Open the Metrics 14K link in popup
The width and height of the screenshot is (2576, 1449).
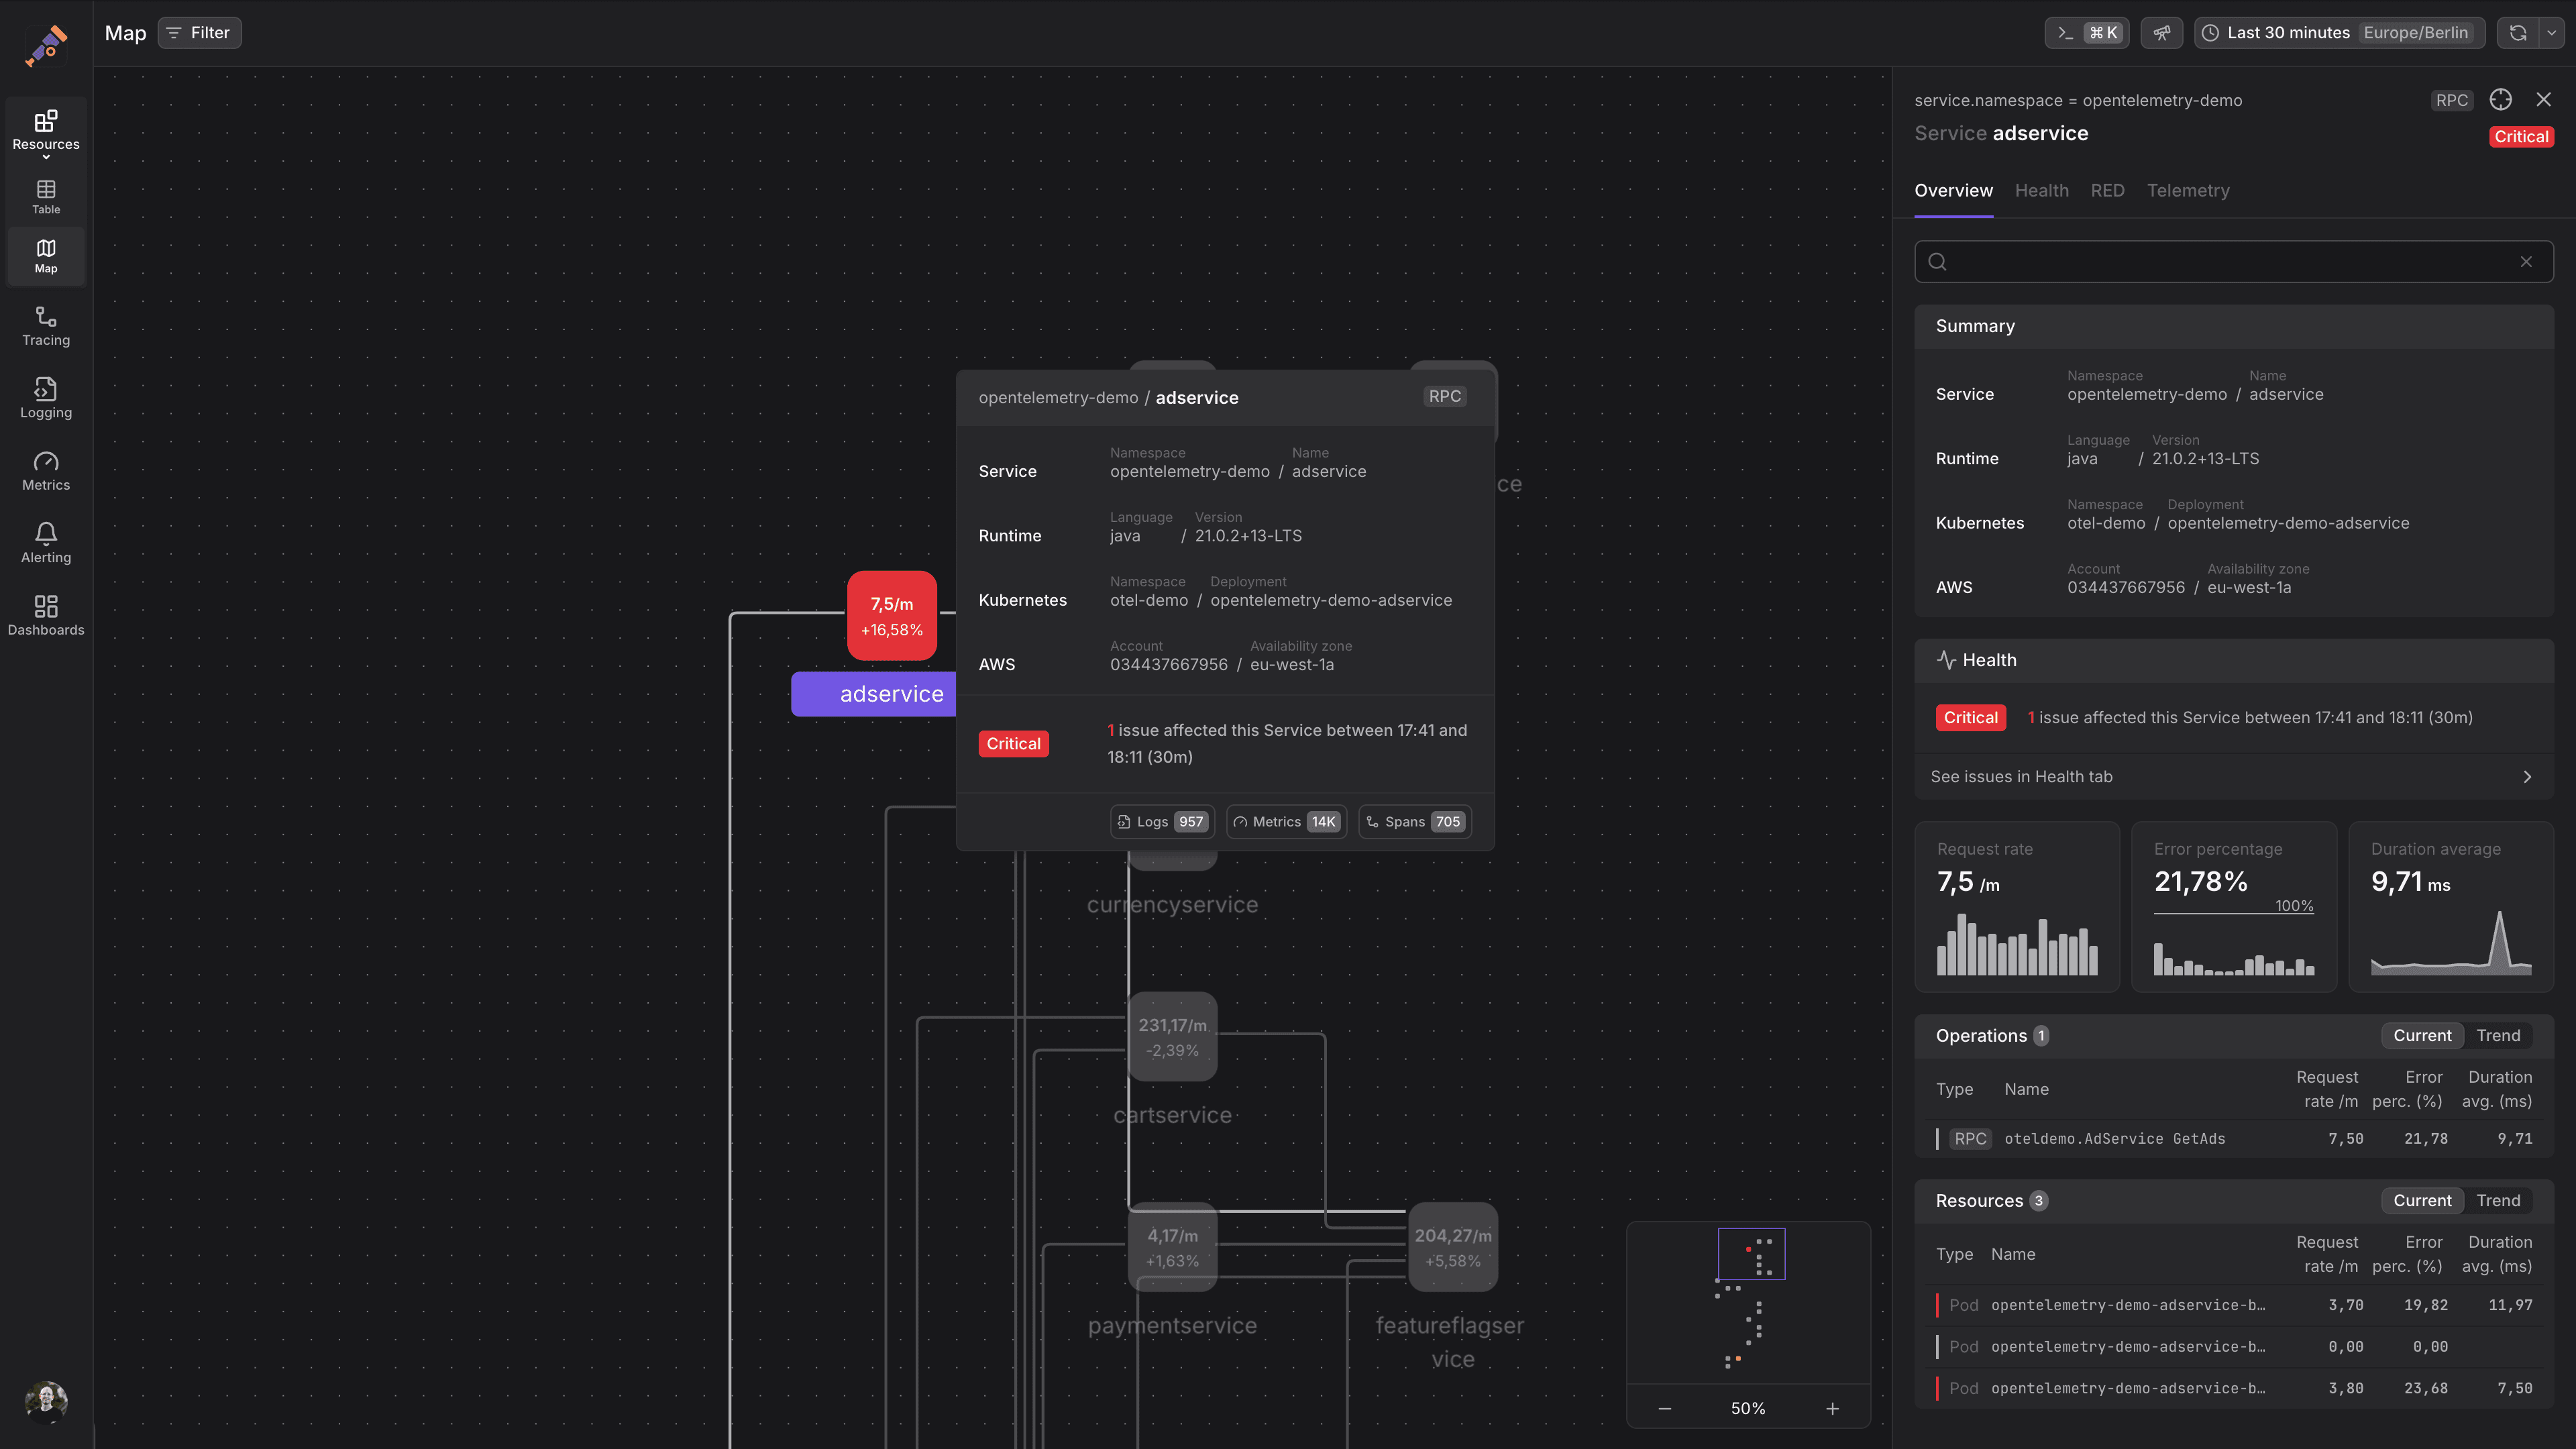click(x=1286, y=822)
